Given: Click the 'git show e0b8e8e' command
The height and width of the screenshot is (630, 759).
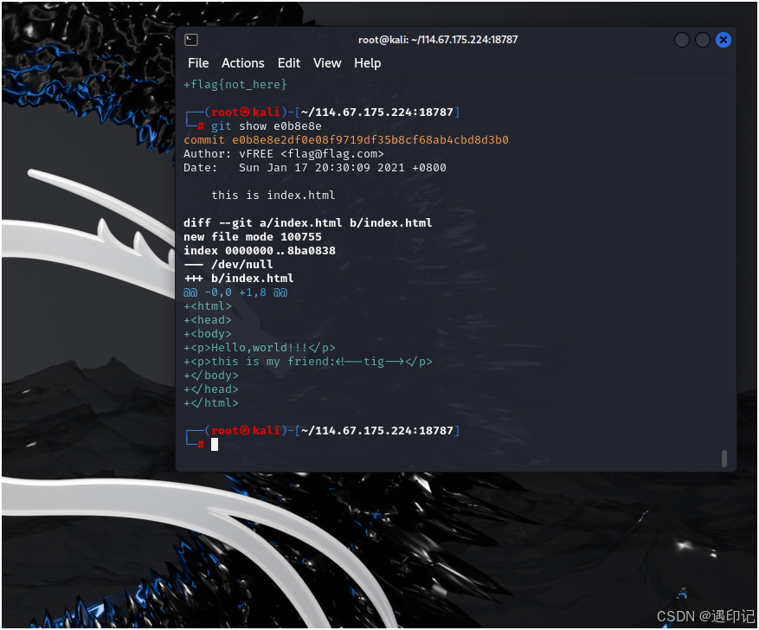Looking at the screenshot, I should (267, 126).
